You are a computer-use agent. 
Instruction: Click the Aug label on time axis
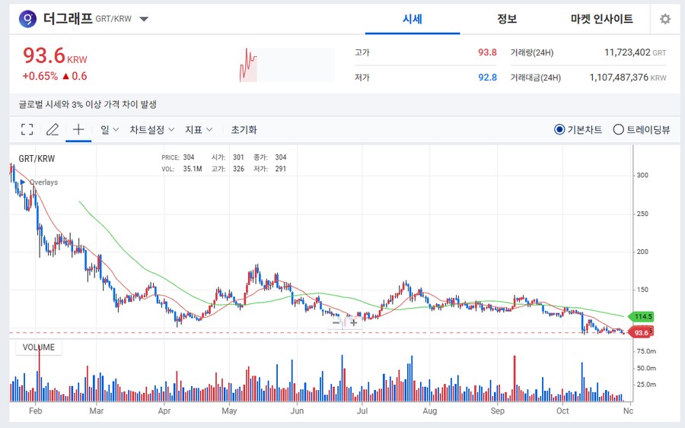pos(429,411)
